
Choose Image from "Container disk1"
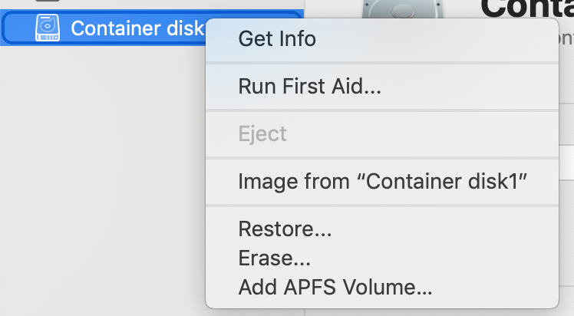point(381,182)
